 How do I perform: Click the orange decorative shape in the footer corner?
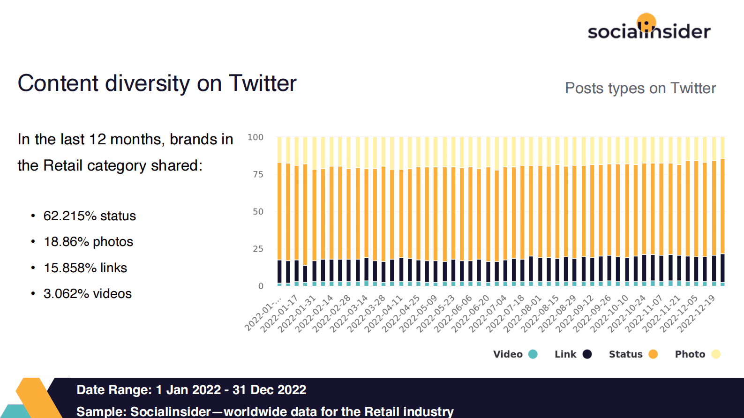(x=37, y=396)
